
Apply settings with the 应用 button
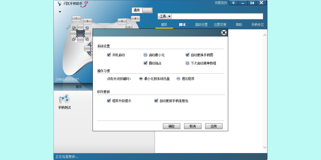tap(213, 126)
